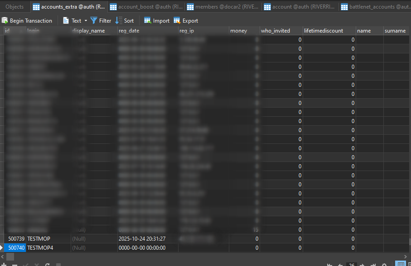Click the horizontal scrollbar thumb

[10, 257]
